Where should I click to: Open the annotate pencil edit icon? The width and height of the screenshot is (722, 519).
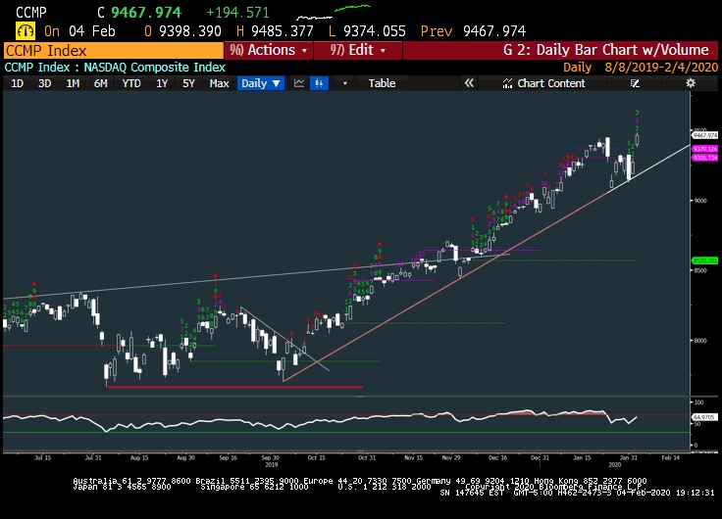635,83
